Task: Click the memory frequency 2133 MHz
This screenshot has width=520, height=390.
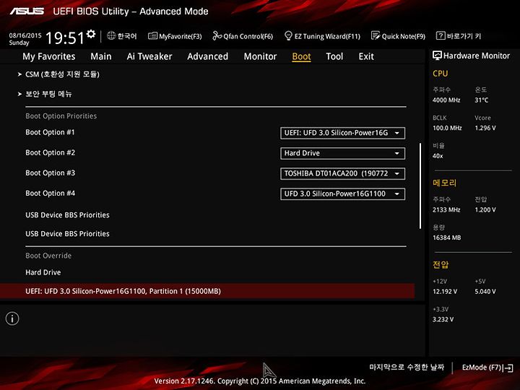Action: point(446,210)
